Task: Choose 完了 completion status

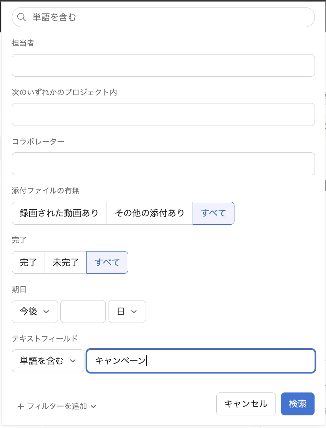Action: tap(28, 263)
